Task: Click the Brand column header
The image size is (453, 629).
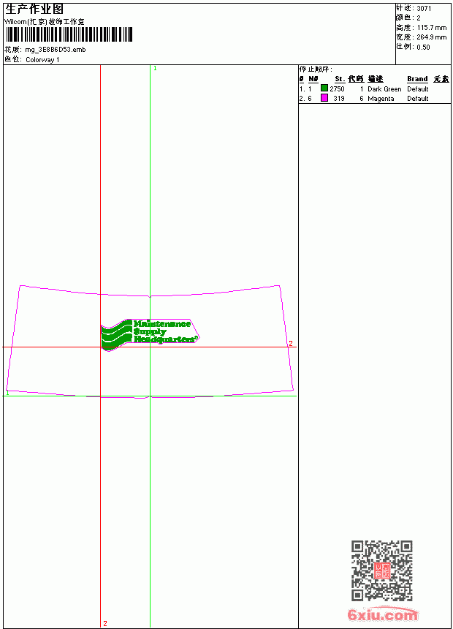Action: tap(417, 79)
